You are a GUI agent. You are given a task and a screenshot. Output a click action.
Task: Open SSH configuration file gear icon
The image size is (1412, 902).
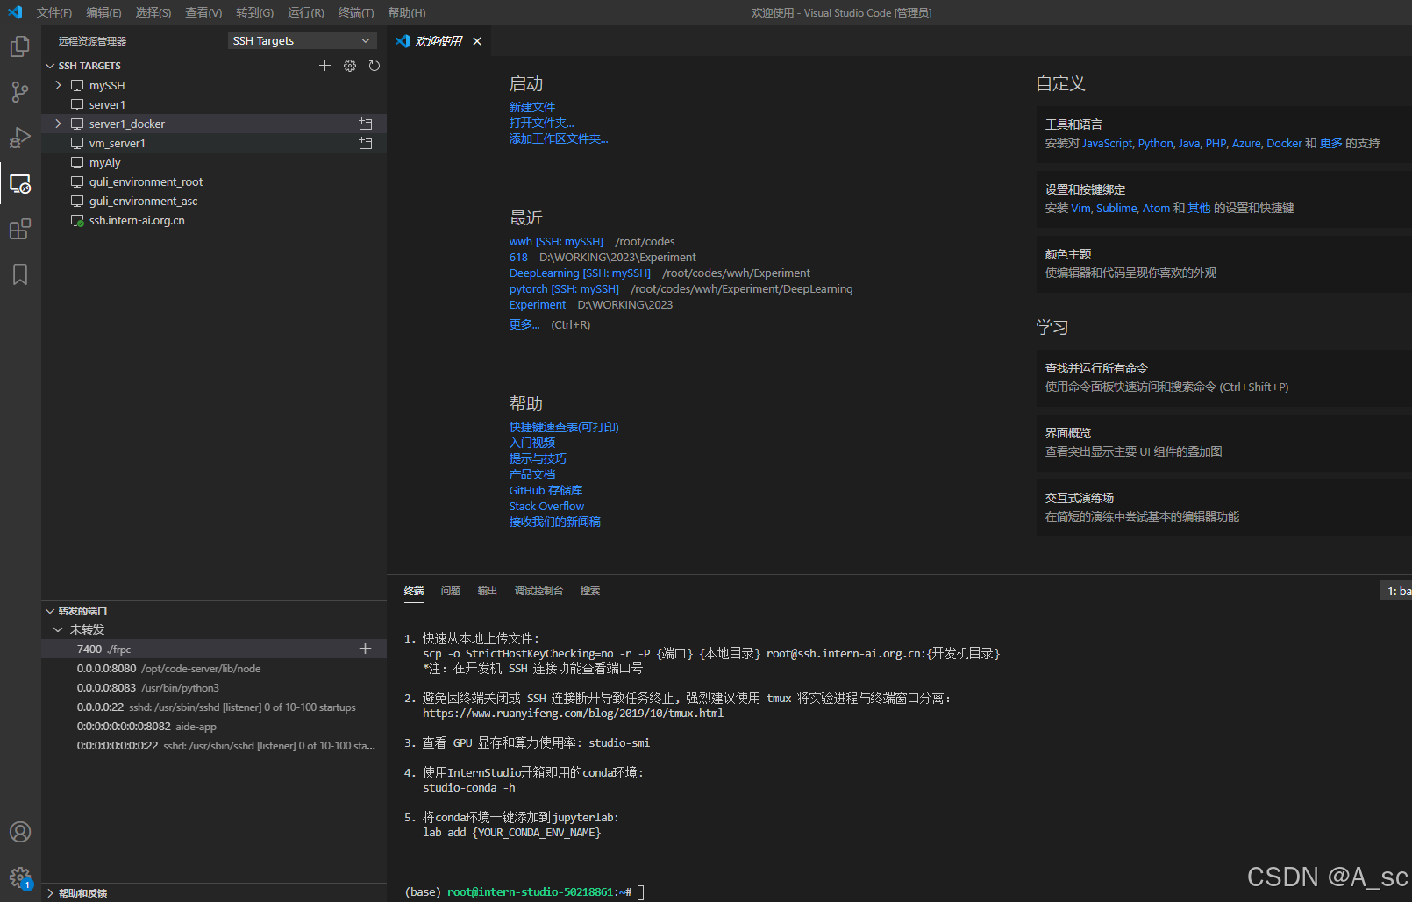(x=350, y=66)
